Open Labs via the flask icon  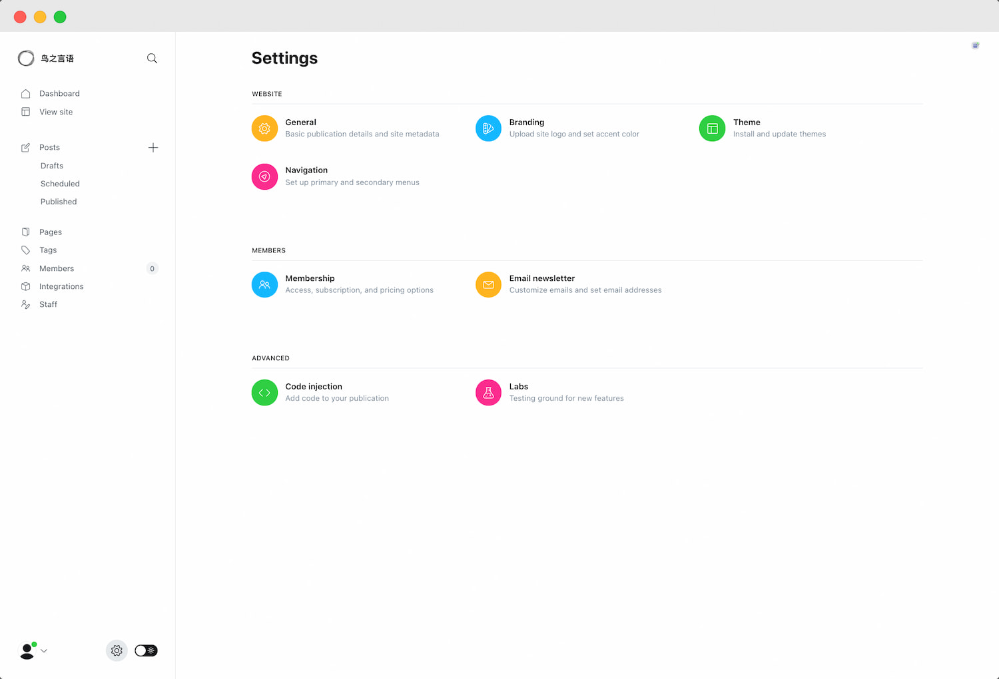coord(488,393)
